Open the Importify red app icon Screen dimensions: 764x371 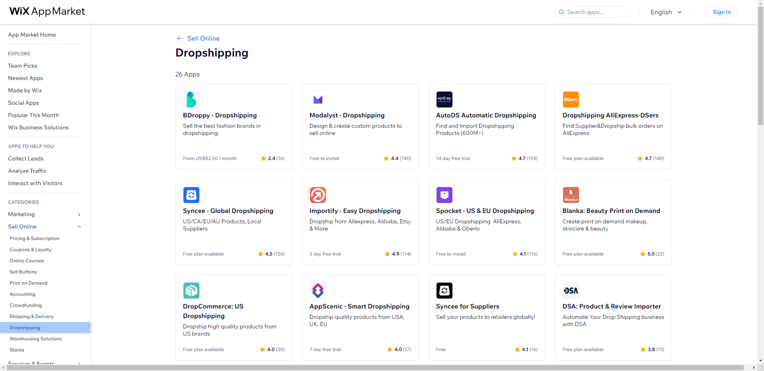tap(318, 195)
